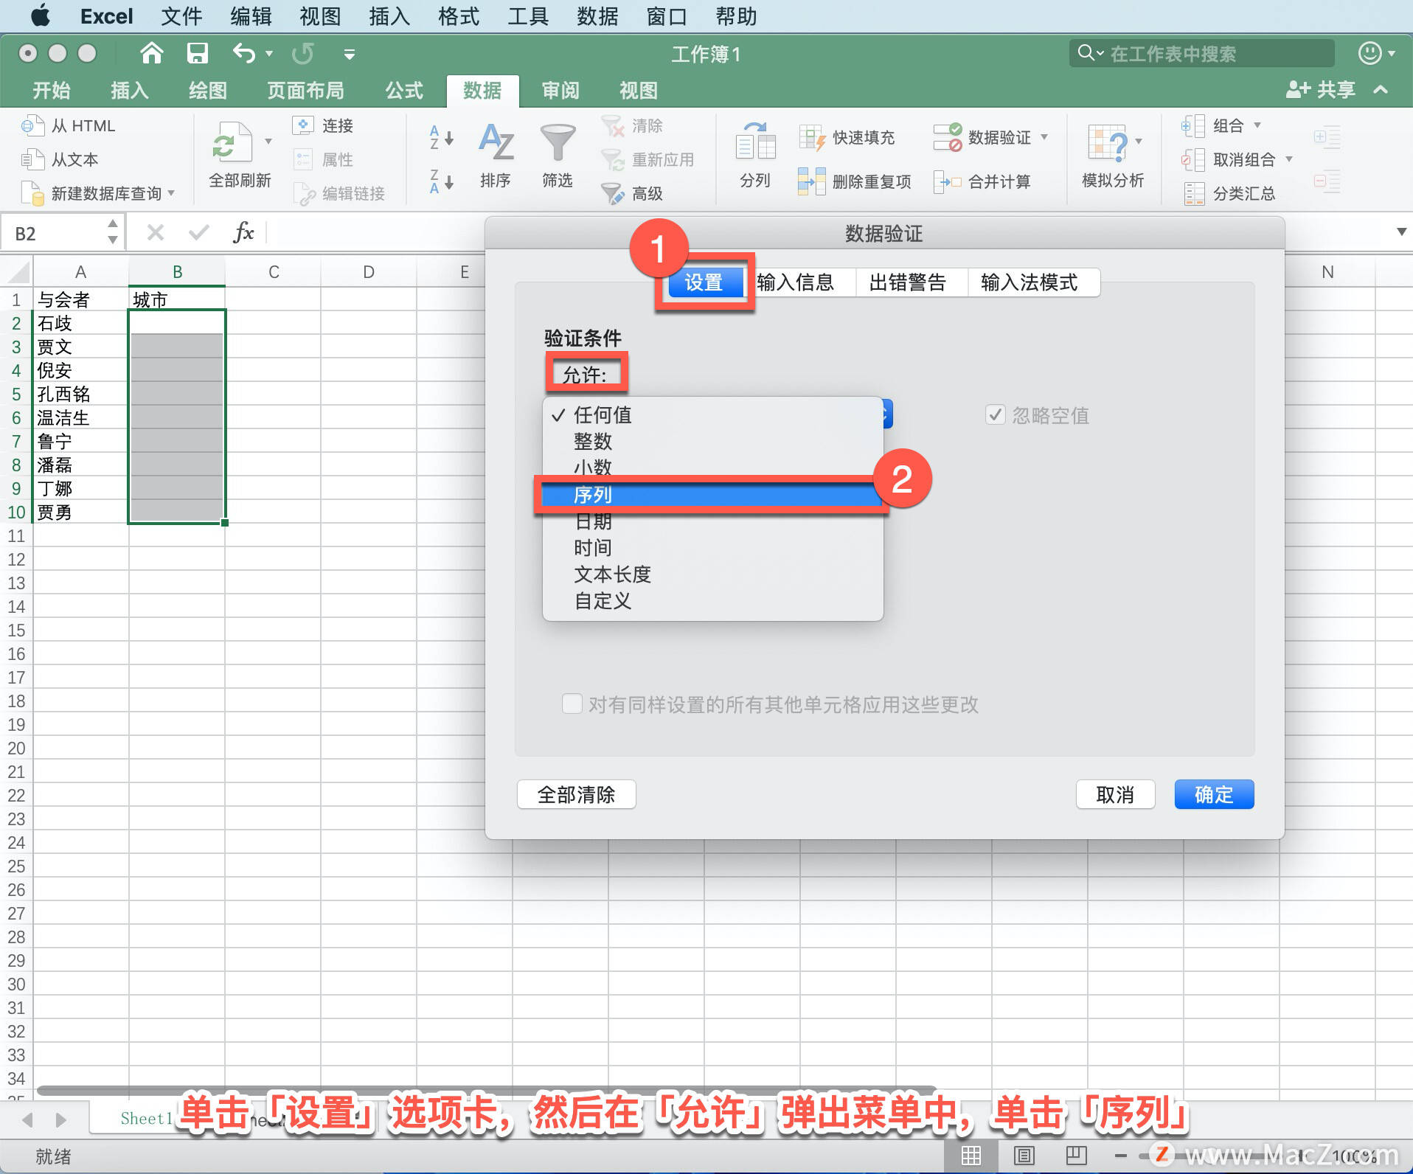Switch to the 出错警告 tab
Image resolution: width=1413 pixels, height=1174 pixels.
point(910,282)
